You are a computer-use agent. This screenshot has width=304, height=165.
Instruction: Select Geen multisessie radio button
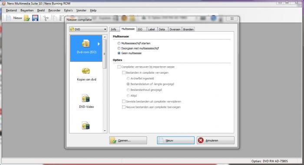tap(119, 53)
